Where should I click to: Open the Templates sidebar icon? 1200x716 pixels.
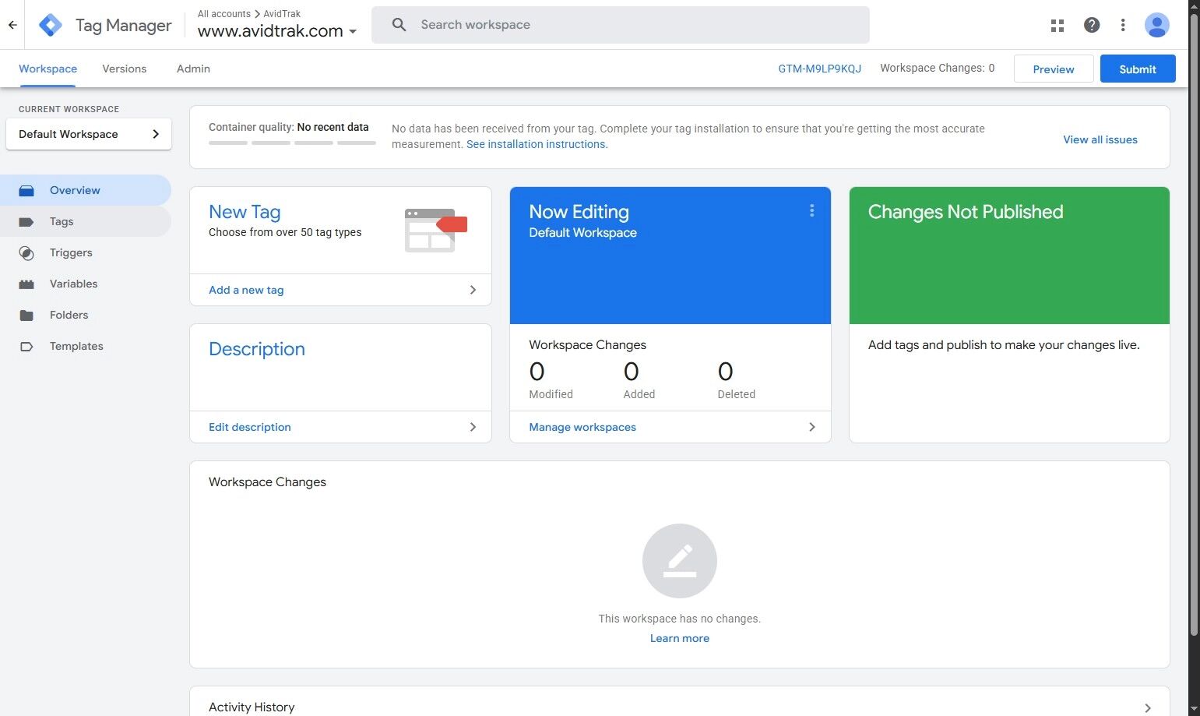26,346
